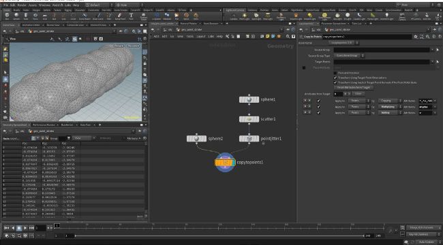Toggle Pack and Instance checkbox
Viewport: 443px width, 245px height.
point(335,73)
